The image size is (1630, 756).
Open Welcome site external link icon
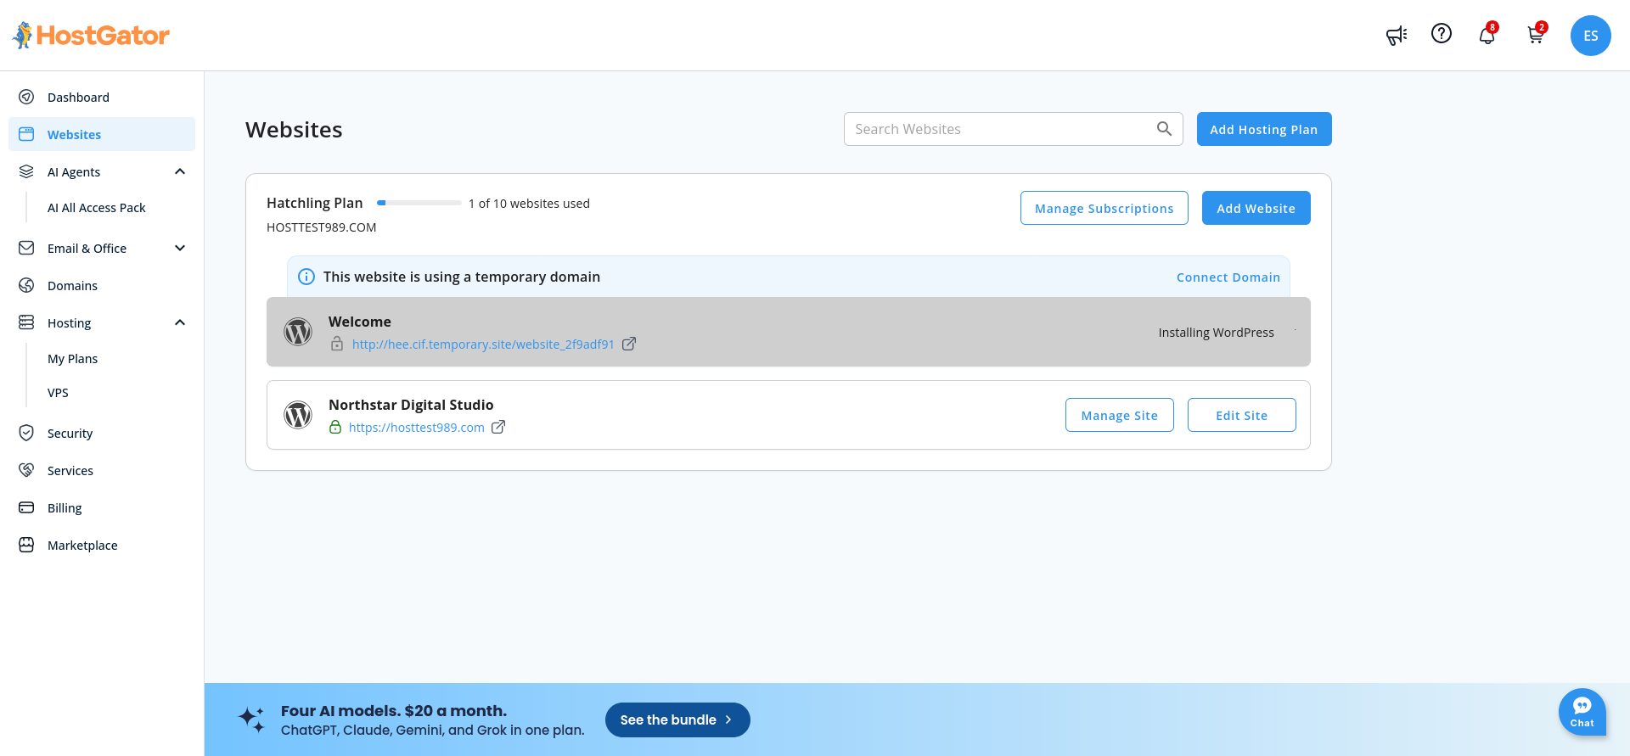pyautogui.click(x=629, y=344)
